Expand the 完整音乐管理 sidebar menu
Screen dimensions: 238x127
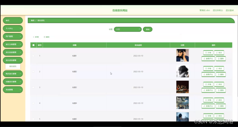pyautogui.click(x=13, y=82)
